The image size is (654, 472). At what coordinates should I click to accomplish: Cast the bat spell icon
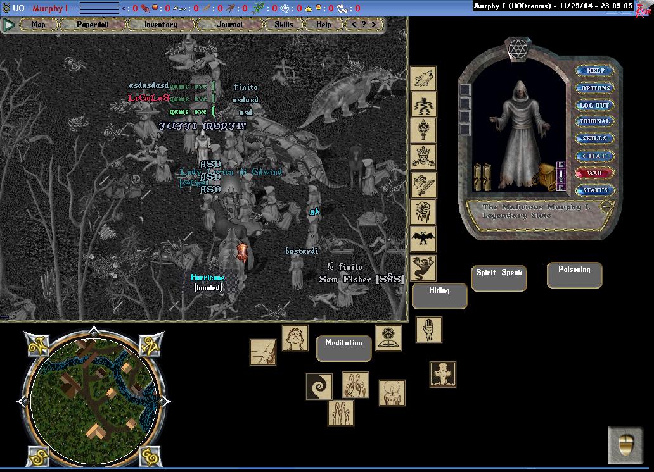coord(423,239)
